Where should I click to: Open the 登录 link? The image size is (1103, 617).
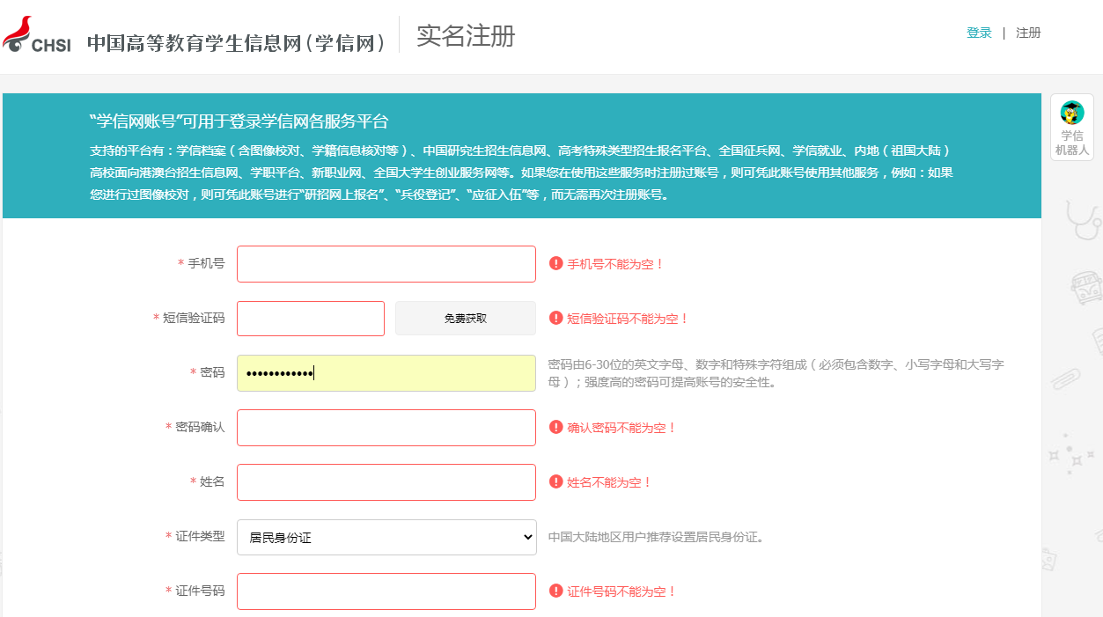979,33
